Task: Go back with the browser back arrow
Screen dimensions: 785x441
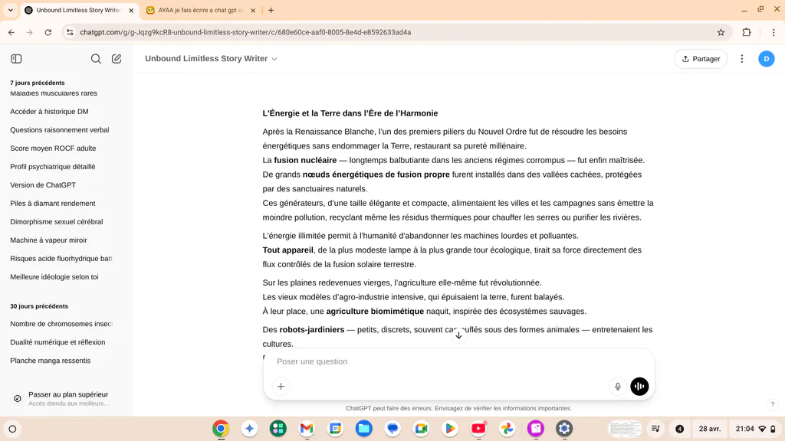Action: point(11,32)
